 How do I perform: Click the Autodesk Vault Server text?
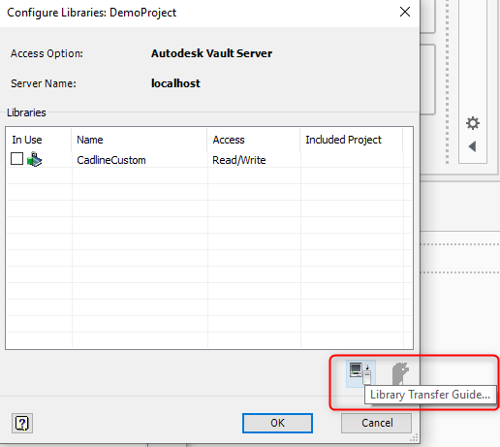[x=211, y=53]
